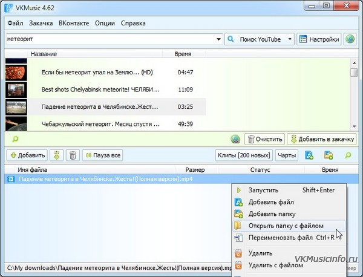363x277 pixels.
Task: Click video file icon in downloads row
Action: point(11,179)
